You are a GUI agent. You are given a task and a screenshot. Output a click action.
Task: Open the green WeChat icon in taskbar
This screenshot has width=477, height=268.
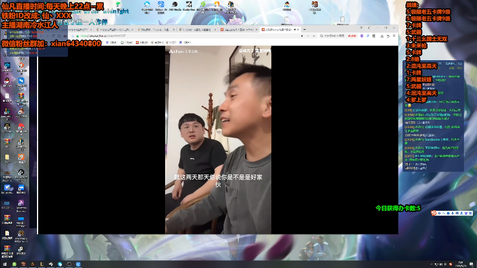[14, 264]
